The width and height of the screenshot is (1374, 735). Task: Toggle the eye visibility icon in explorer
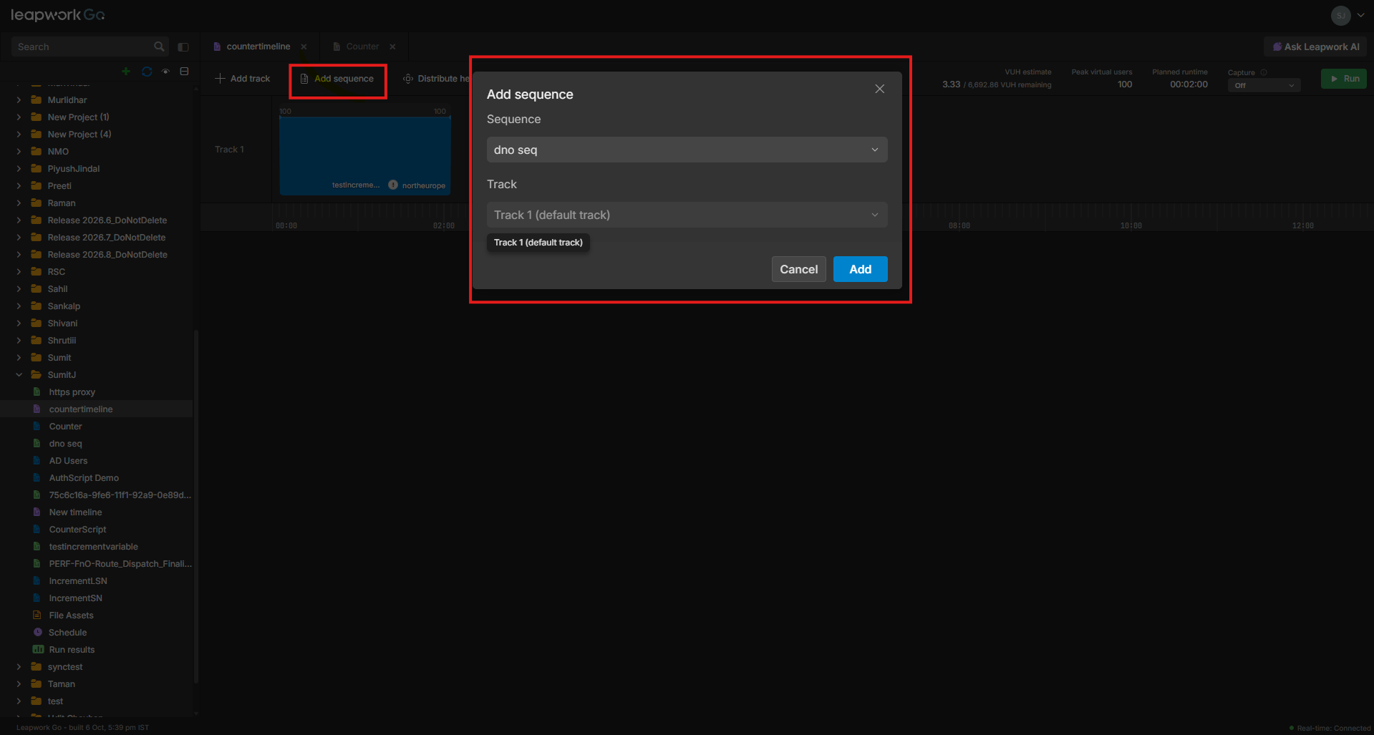(165, 72)
